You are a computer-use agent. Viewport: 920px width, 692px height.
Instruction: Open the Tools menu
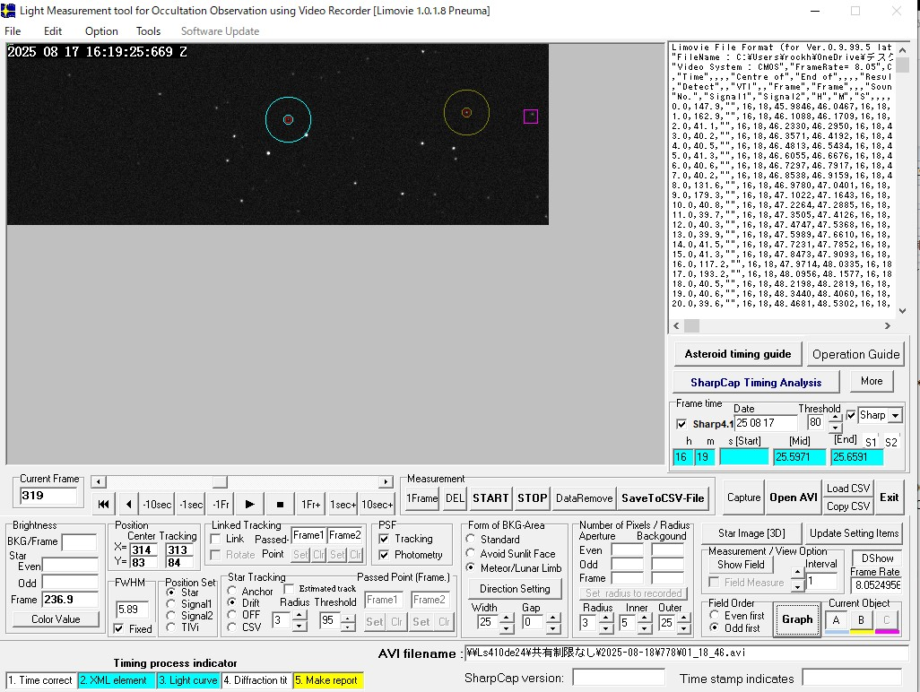148,31
